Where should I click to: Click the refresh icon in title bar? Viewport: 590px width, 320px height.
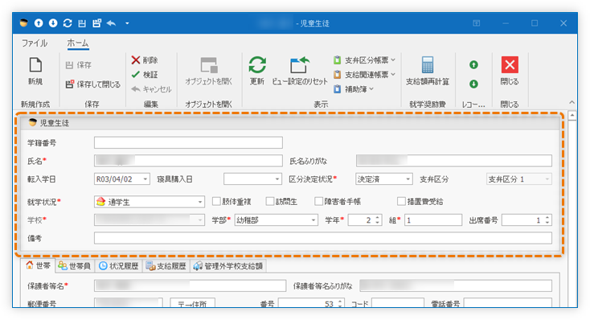point(68,23)
